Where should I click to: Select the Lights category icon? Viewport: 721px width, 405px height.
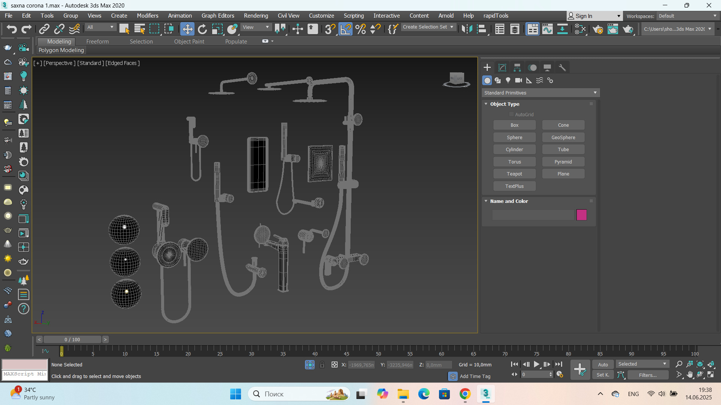click(508, 80)
